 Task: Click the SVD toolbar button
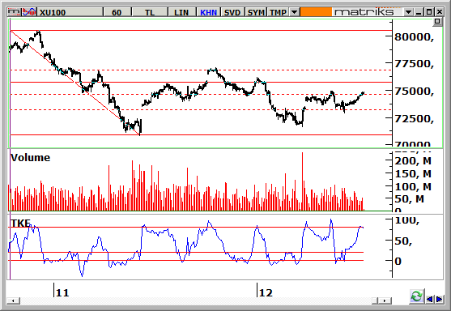(232, 12)
